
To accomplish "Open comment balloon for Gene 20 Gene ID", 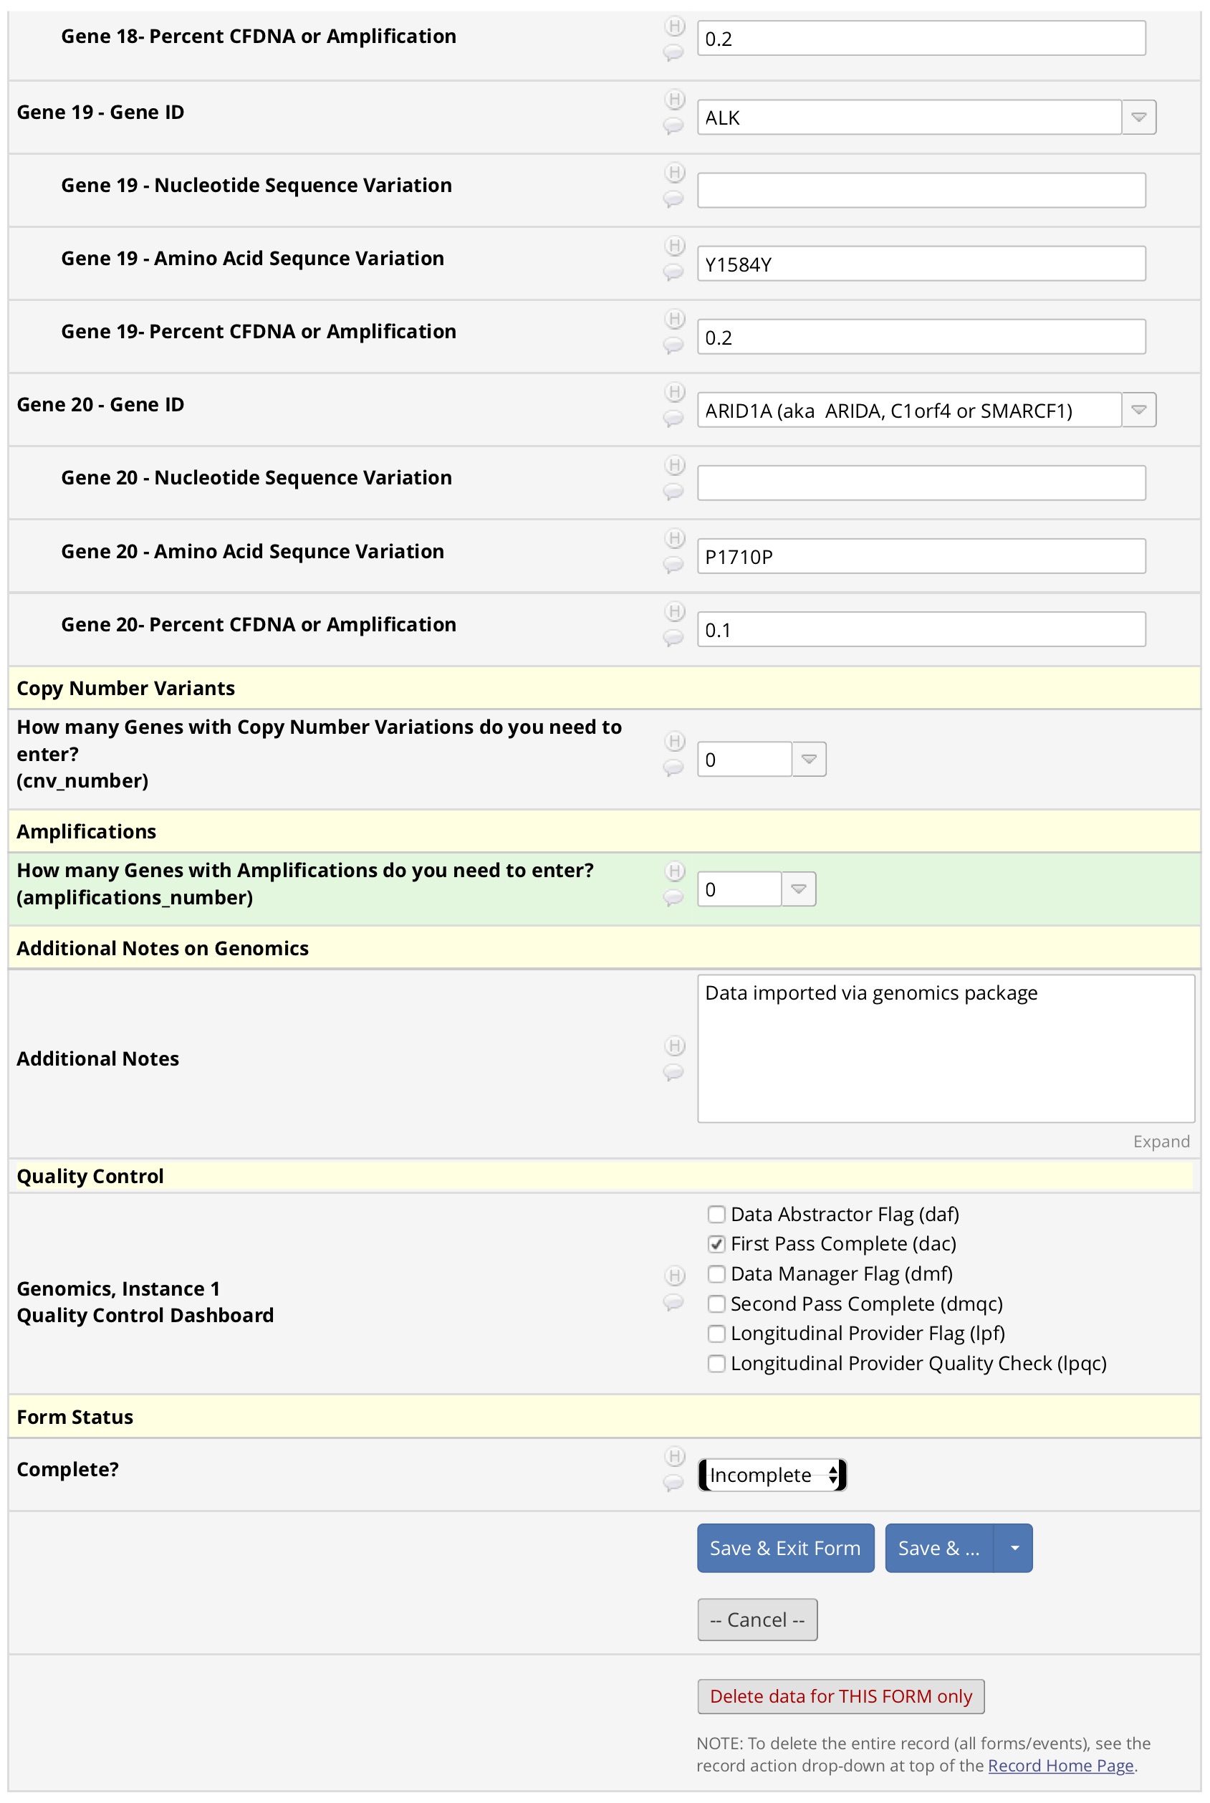I will (x=673, y=418).
